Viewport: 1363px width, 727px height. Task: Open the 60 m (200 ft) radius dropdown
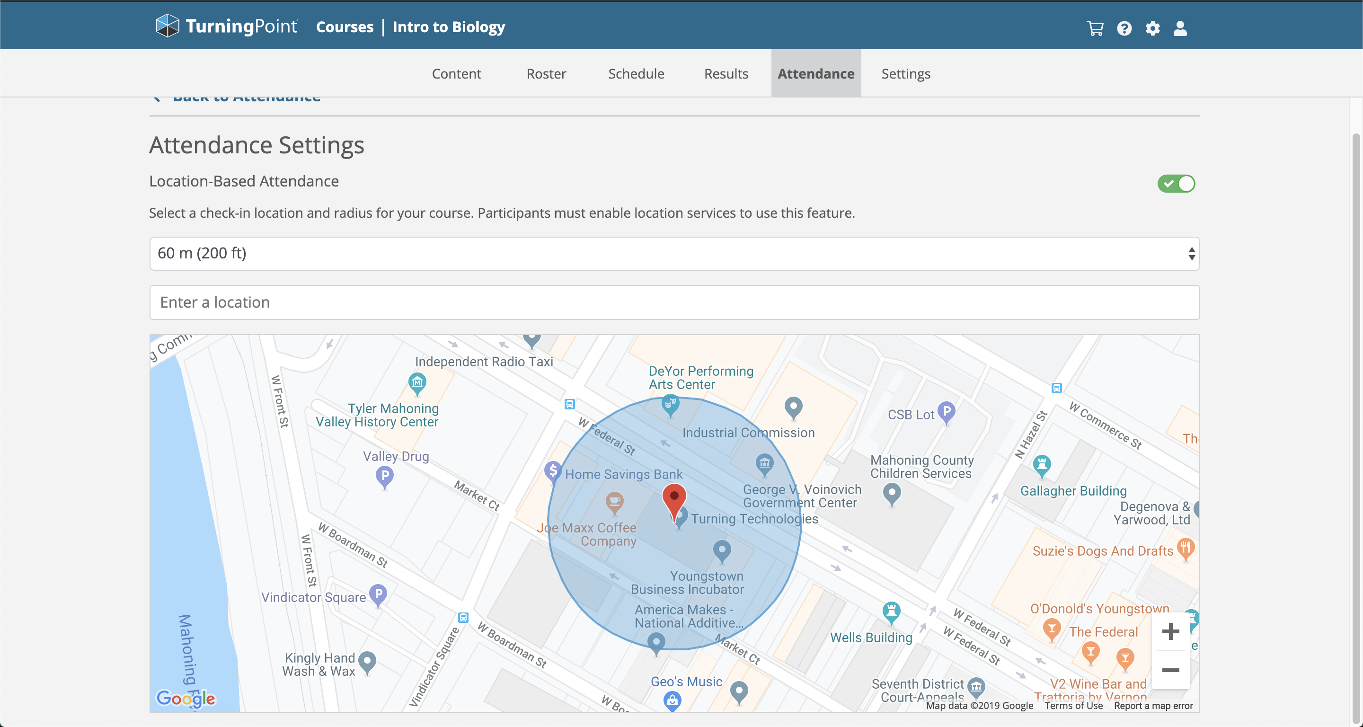pyautogui.click(x=674, y=253)
